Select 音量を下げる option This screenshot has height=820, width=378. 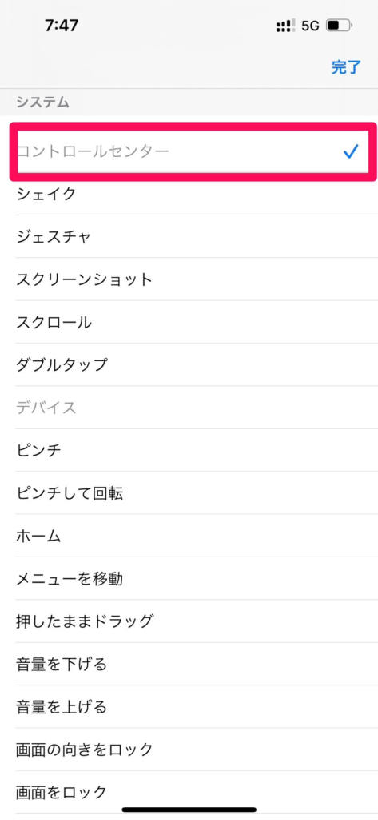coord(189,664)
